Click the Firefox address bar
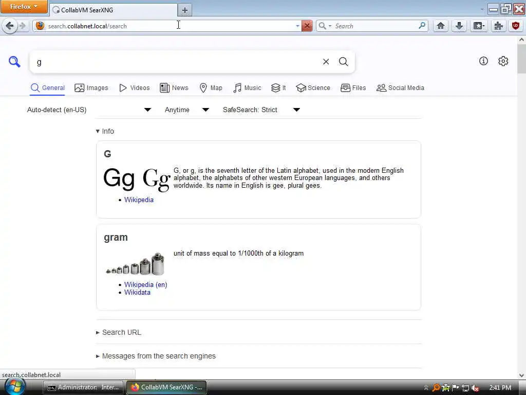The height and width of the screenshot is (395, 526). (x=171, y=26)
